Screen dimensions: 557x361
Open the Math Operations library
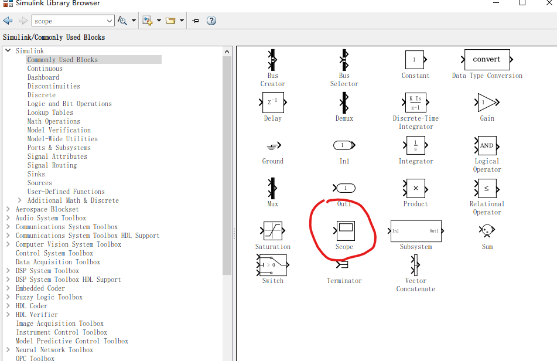(54, 121)
